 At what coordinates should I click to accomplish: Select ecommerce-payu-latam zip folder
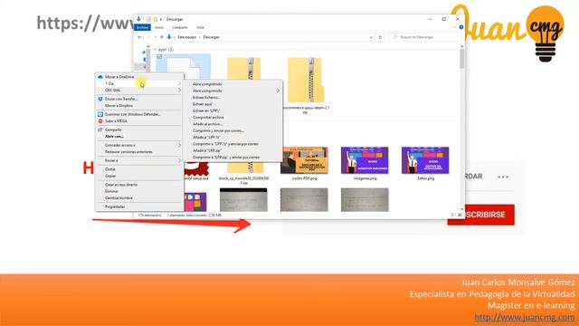click(x=305, y=80)
